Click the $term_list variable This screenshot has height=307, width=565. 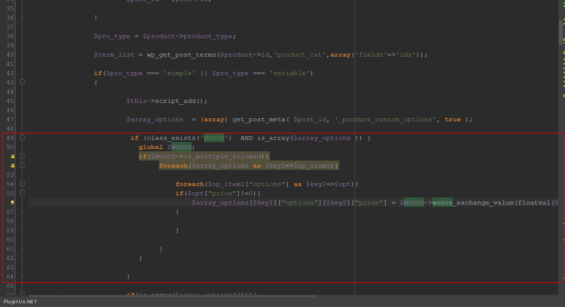coord(114,55)
